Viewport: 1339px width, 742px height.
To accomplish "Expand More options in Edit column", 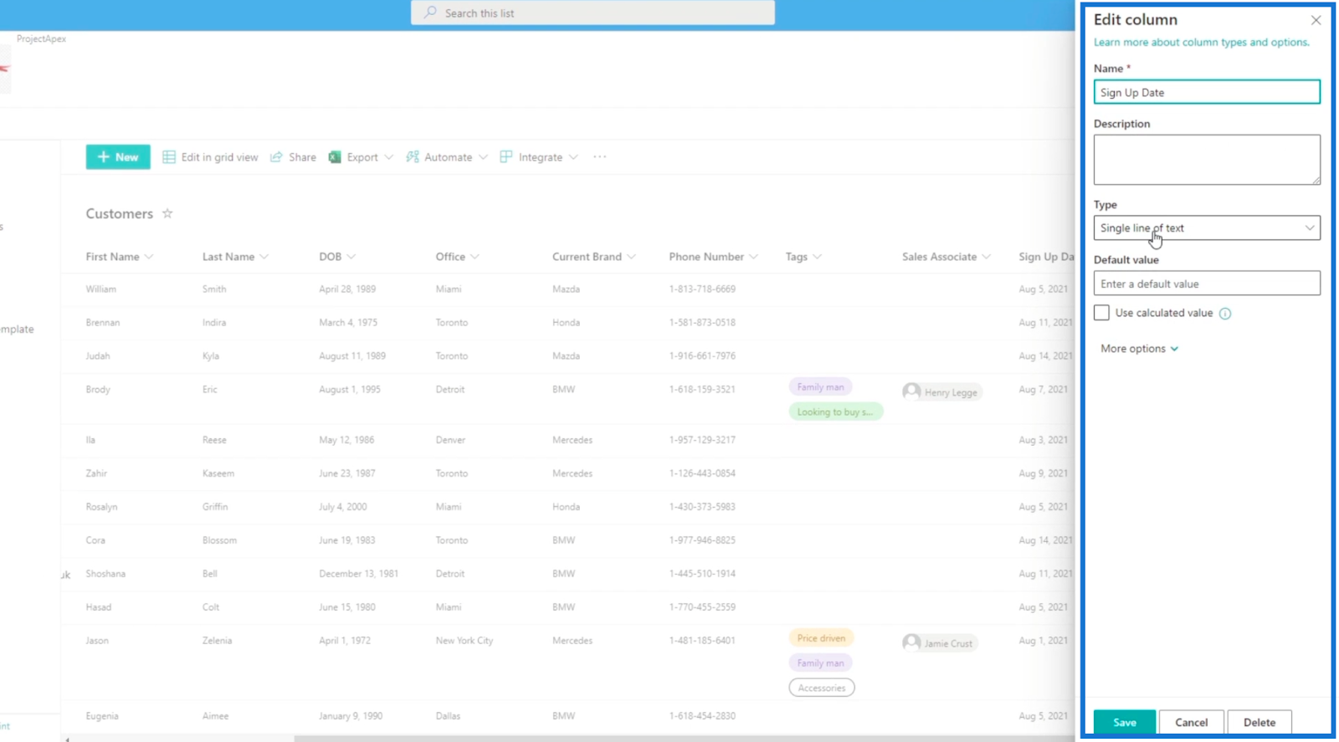I will click(x=1139, y=349).
